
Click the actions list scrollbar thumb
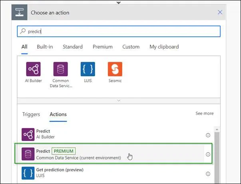[x=217, y=157]
